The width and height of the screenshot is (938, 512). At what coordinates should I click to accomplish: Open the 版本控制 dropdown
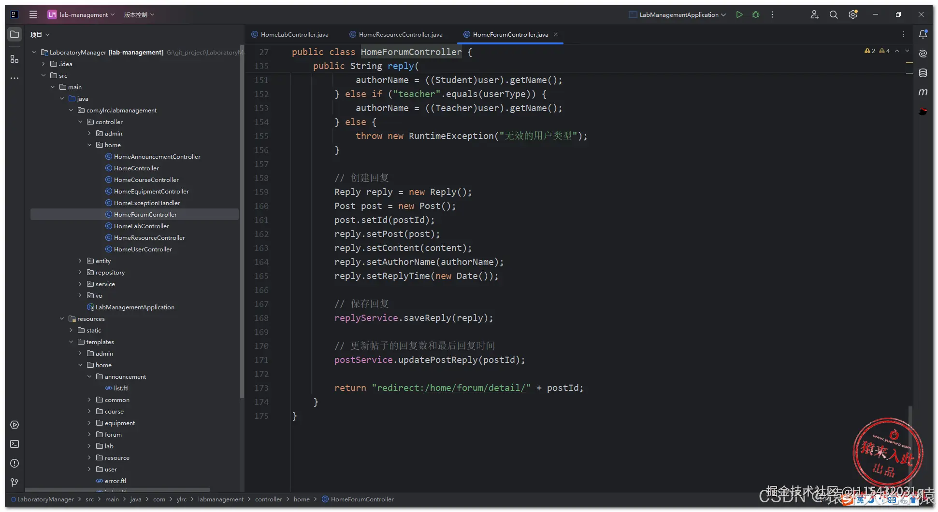point(139,14)
